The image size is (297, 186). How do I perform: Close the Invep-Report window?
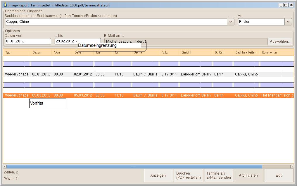pos(291,5)
